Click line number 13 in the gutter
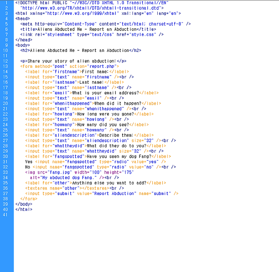 (x=5, y=66)
